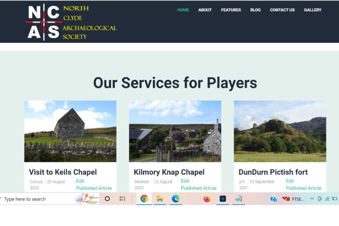Go to the HOME menu item
The image size is (339, 226).
pos(183,10)
